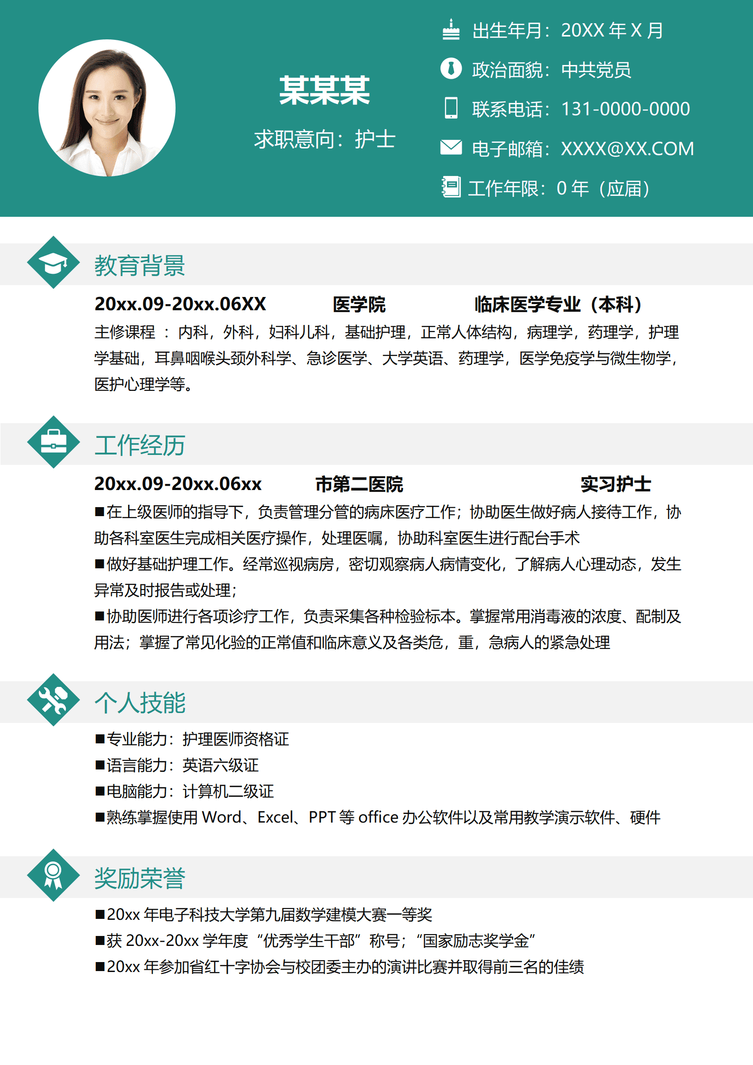
Task: Click the line starting 助各科室医生完成相关医疗操作
Action: [x=337, y=538]
